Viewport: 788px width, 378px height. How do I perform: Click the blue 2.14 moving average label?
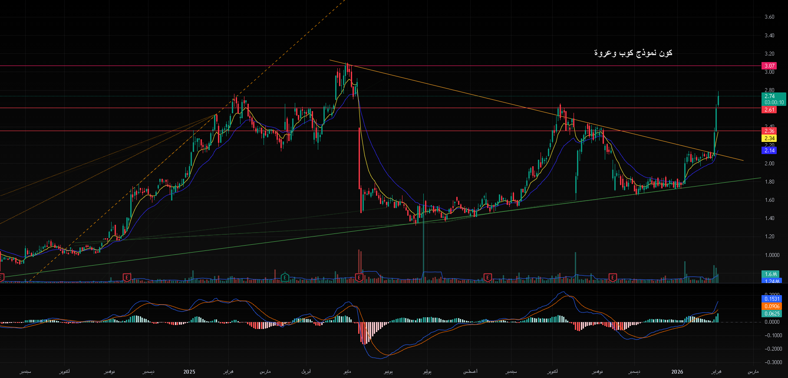coord(769,151)
